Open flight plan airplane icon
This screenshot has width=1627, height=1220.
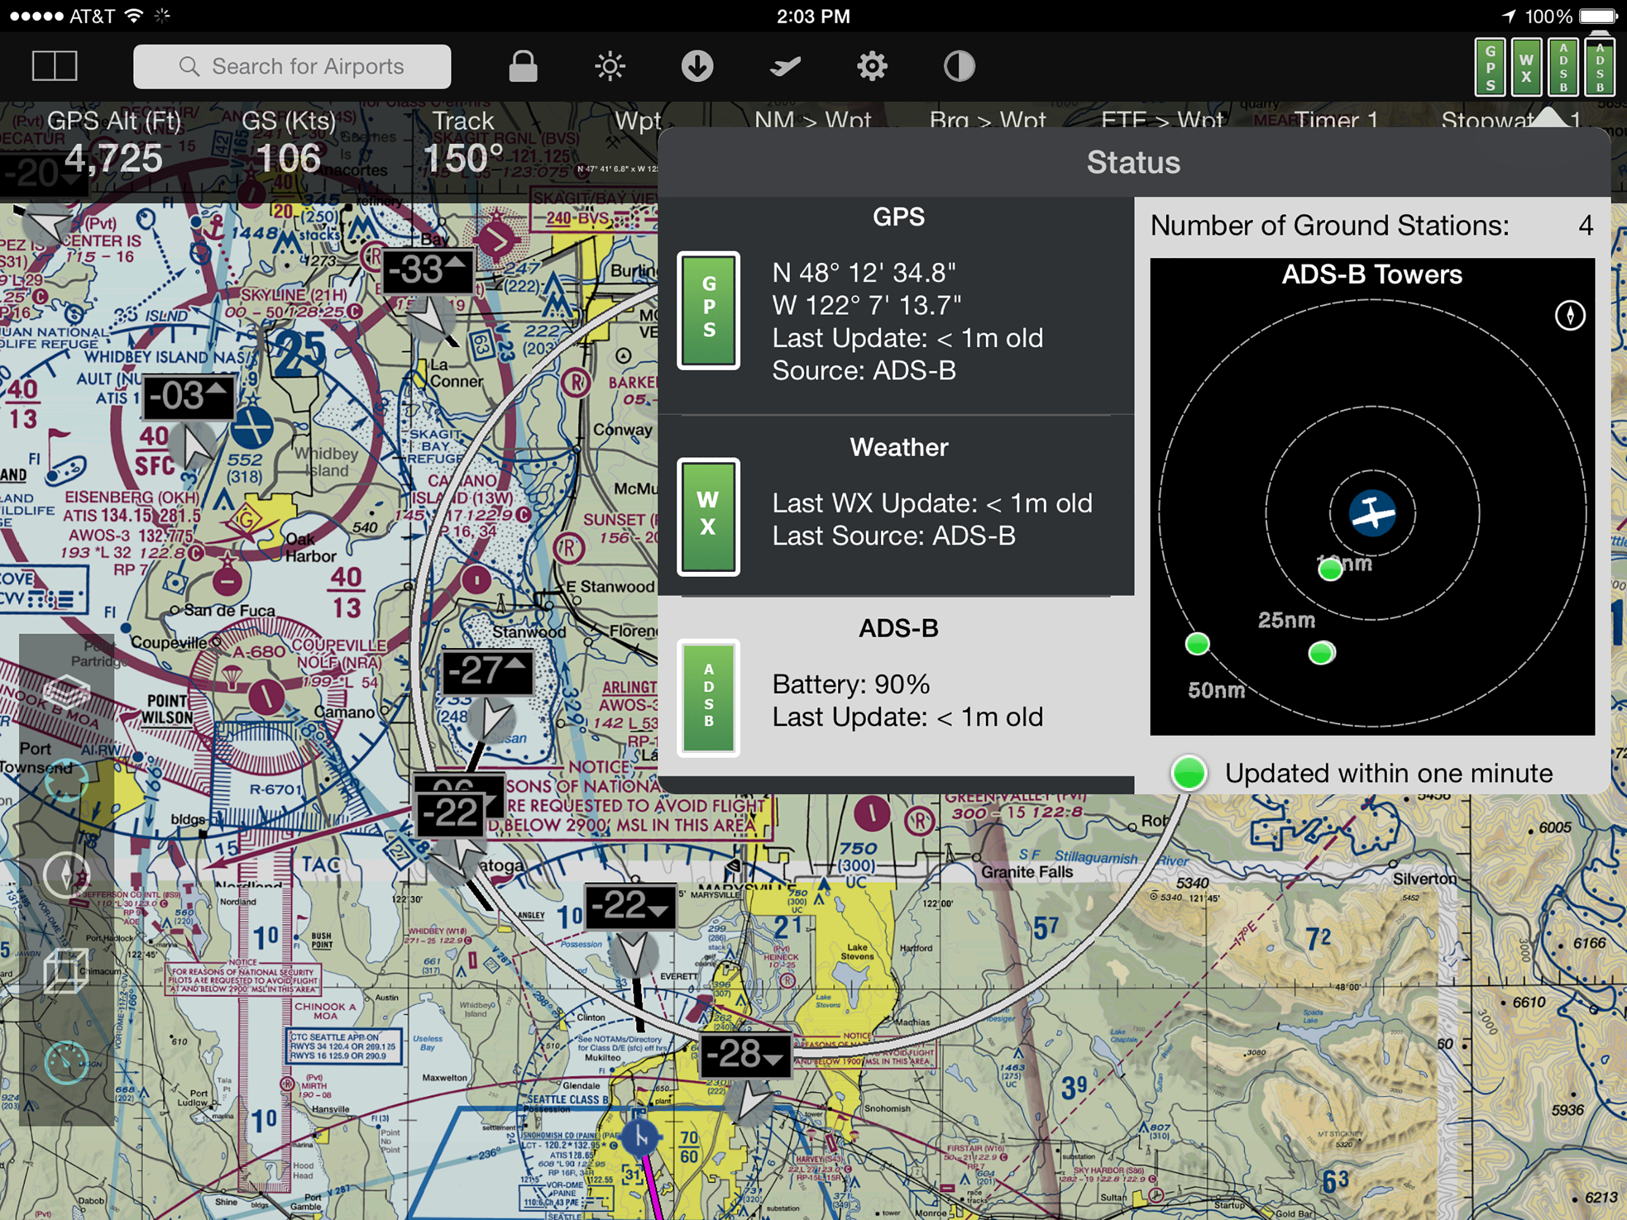[785, 66]
